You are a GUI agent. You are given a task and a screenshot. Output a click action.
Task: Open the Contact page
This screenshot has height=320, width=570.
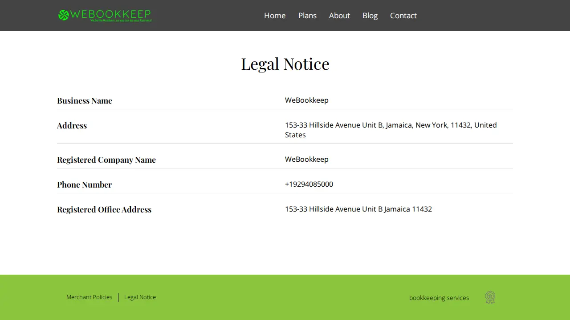[x=403, y=16]
